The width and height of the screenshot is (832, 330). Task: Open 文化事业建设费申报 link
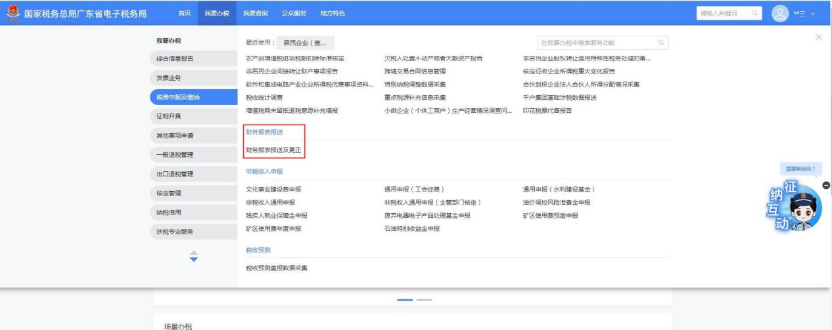[x=273, y=190]
